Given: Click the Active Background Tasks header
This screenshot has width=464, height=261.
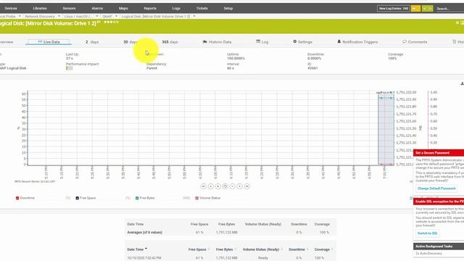Looking at the screenshot, I should 439,246.
